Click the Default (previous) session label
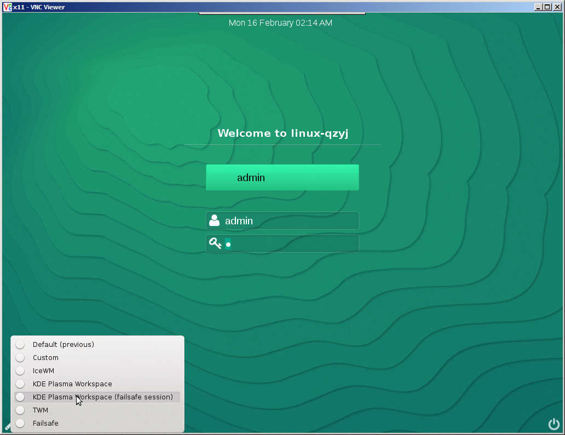Viewport: 565px width, 435px height. coord(64,344)
